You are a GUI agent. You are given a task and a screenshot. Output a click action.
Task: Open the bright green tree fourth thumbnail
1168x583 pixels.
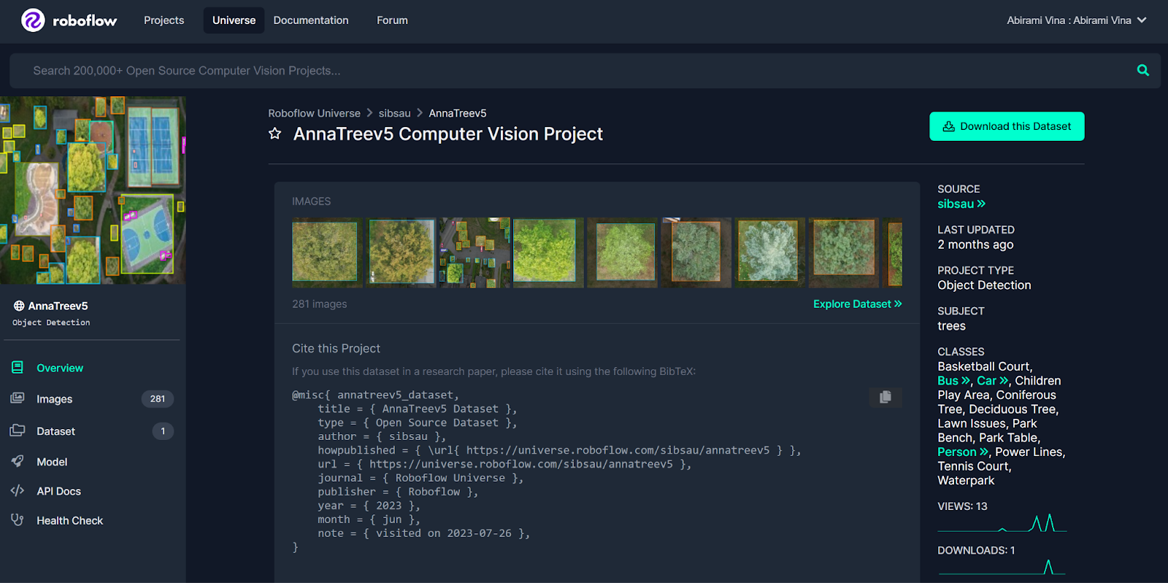[x=548, y=252]
